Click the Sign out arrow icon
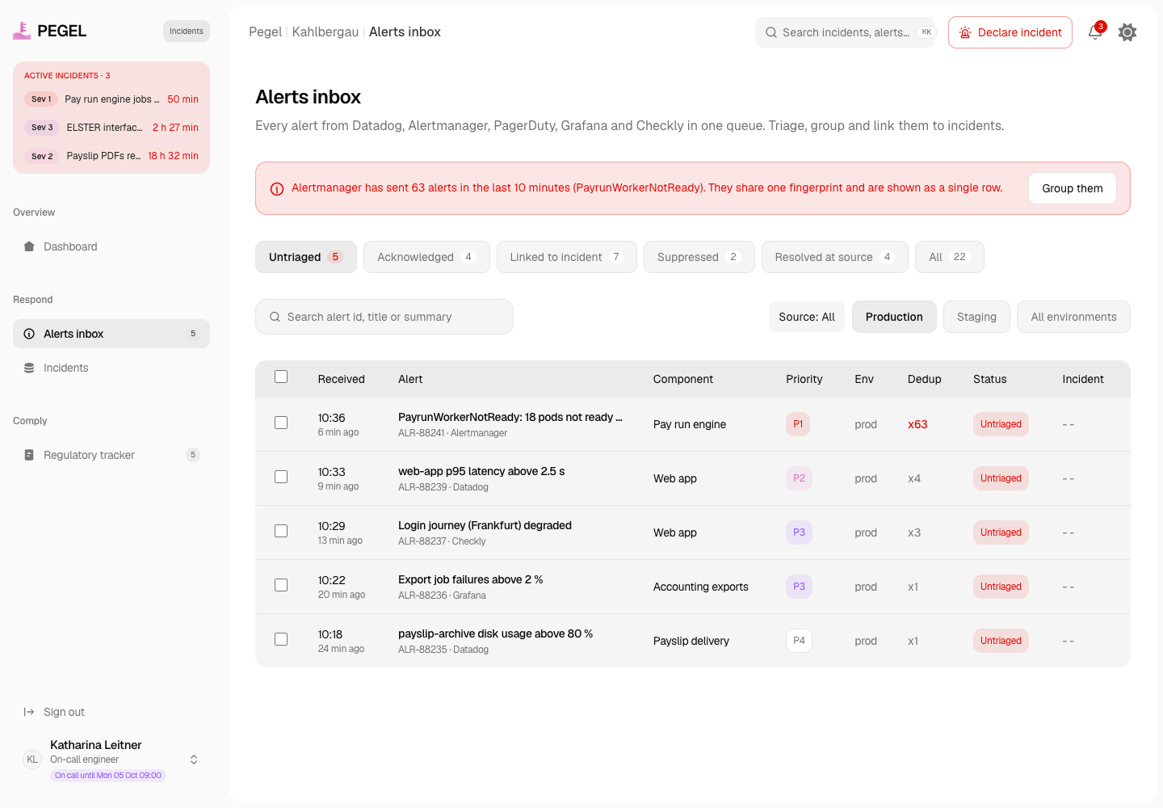 pyautogui.click(x=29, y=712)
